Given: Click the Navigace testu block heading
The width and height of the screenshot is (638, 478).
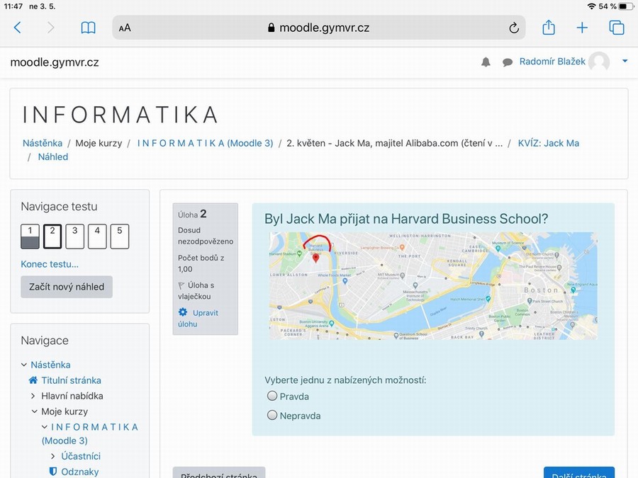Looking at the screenshot, I should click(59, 207).
